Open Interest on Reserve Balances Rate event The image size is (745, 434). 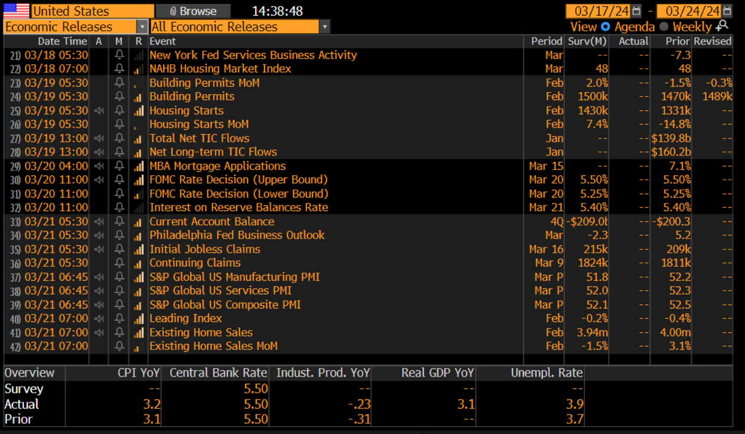pos(239,207)
